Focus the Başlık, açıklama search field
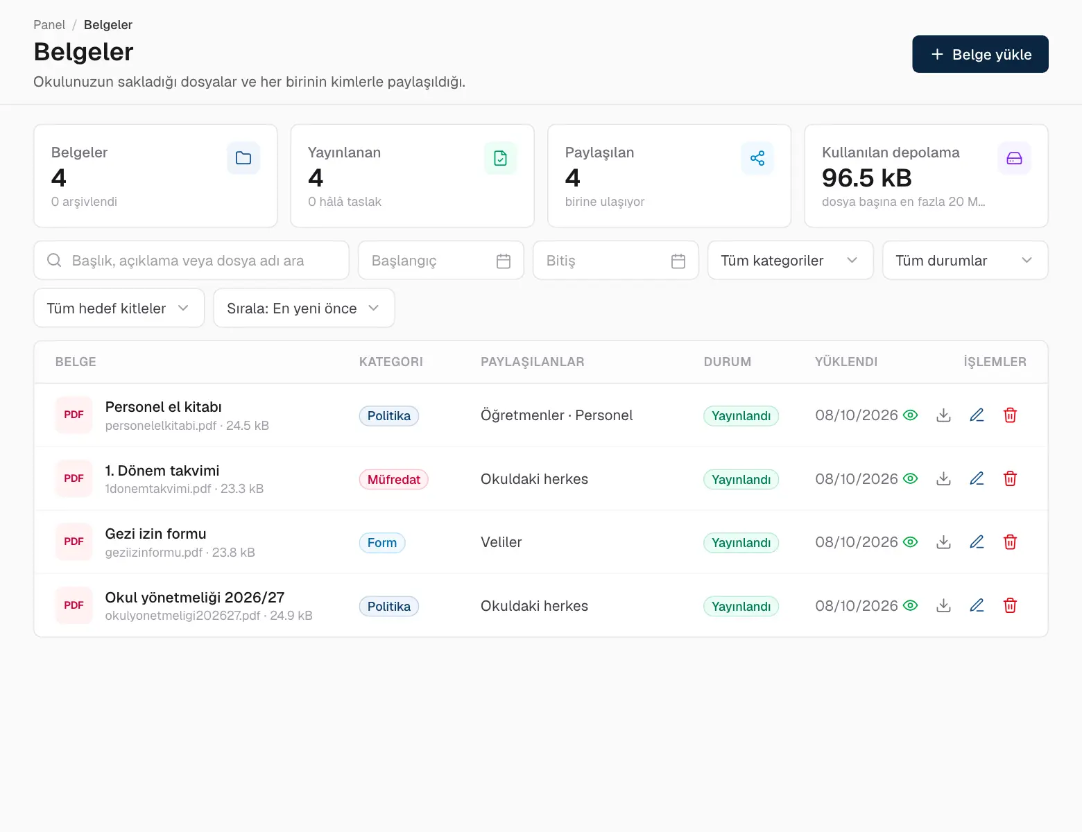 191,260
